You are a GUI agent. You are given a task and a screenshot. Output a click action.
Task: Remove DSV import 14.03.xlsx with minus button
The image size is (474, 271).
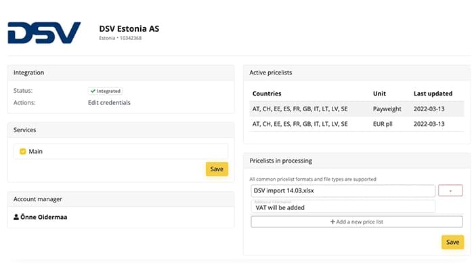(x=450, y=191)
